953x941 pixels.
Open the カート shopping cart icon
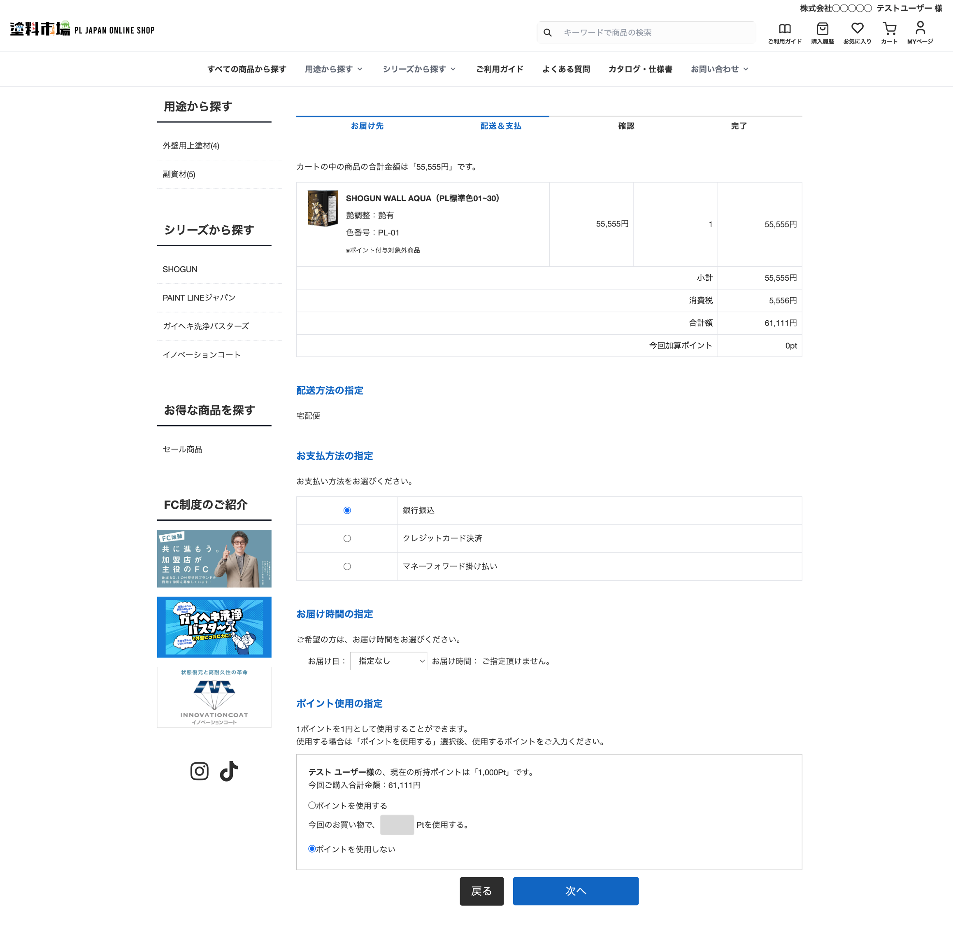point(889,30)
